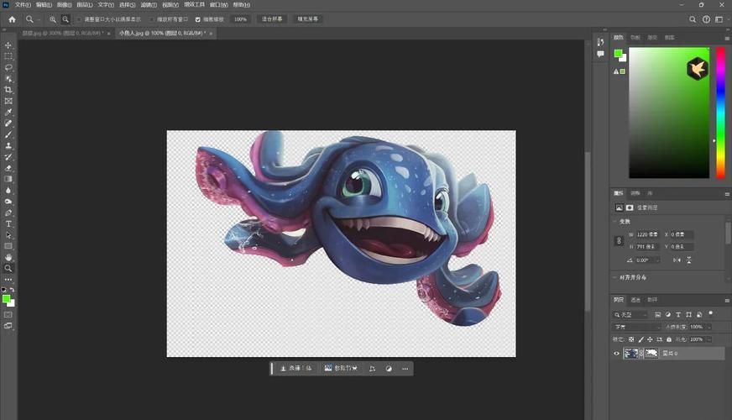The image size is (732, 420).
Task: Open the Edit Toolbar three-dots icon
Action: (x=8, y=280)
